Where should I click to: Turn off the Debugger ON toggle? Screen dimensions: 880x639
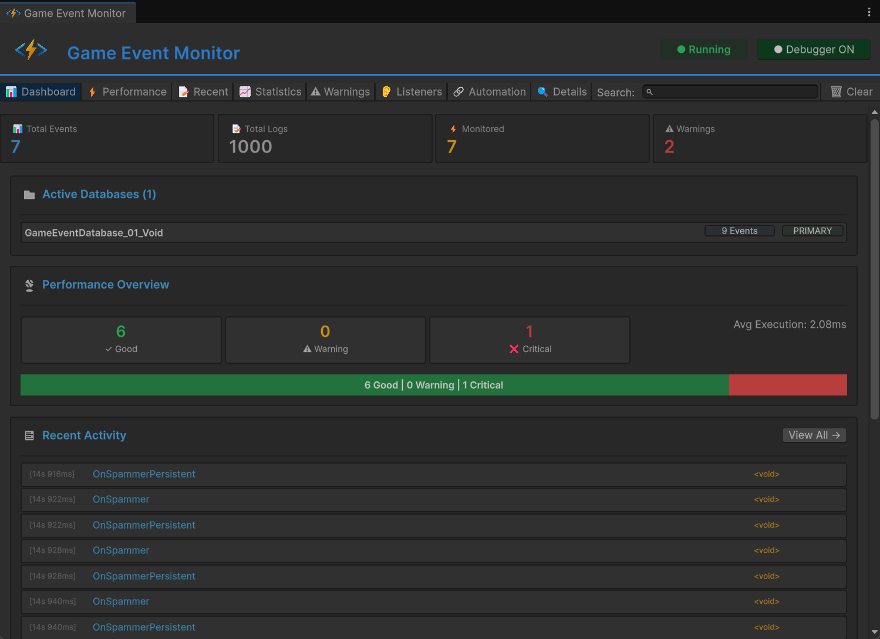click(x=814, y=49)
